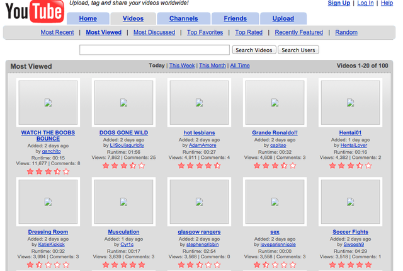Select Top Favorites filter
Viewport: 403px width, 271px height.
tap(205, 32)
